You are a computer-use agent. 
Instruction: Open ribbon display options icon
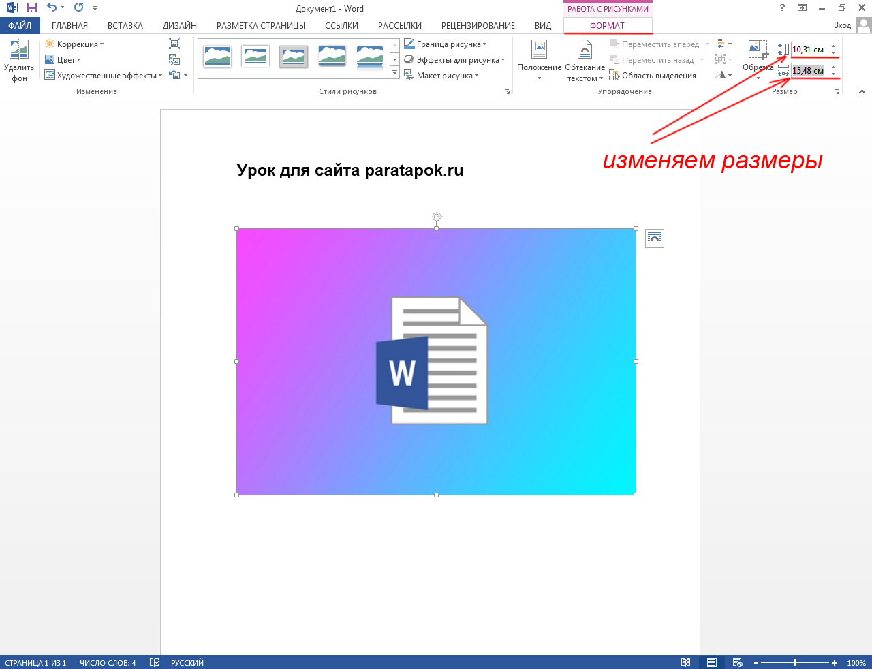pos(803,8)
